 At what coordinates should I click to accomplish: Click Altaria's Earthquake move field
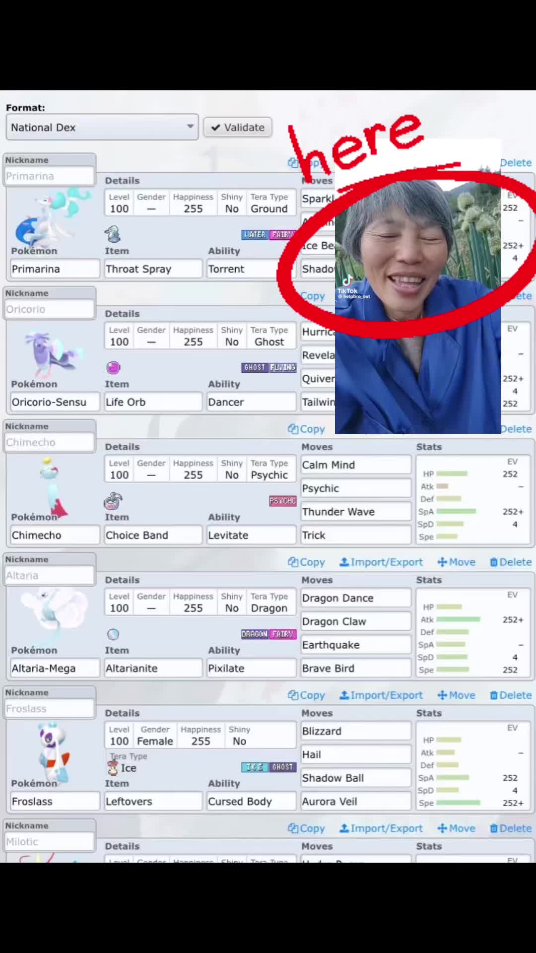click(356, 645)
